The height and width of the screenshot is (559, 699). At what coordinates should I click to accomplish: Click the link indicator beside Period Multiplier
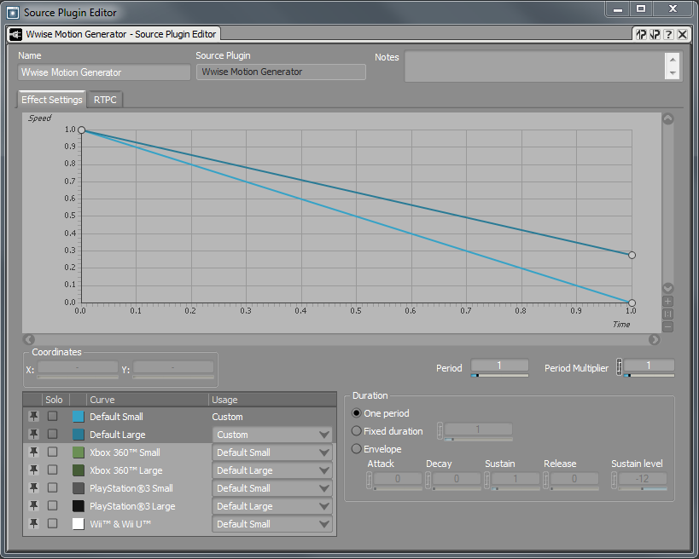tap(620, 367)
